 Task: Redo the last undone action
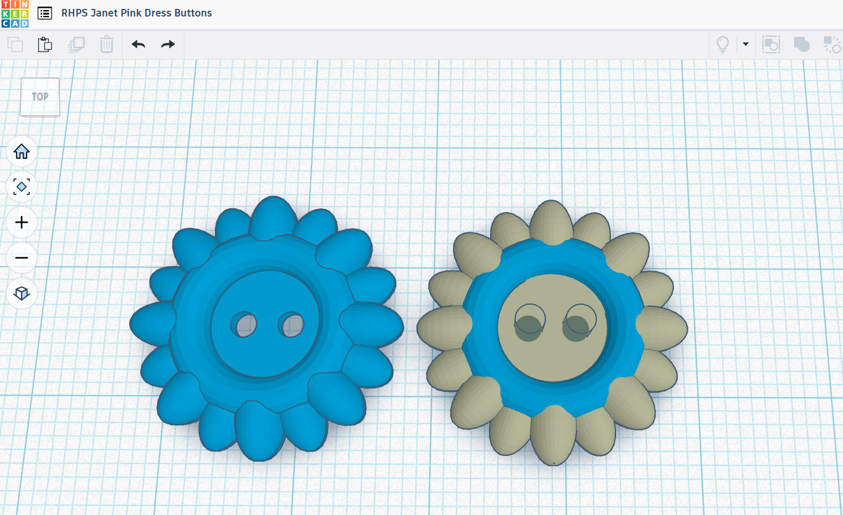(x=168, y=44)
